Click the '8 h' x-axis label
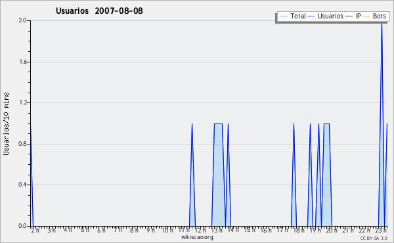Screen dimensions: 394x243 (x=134, y=231)
